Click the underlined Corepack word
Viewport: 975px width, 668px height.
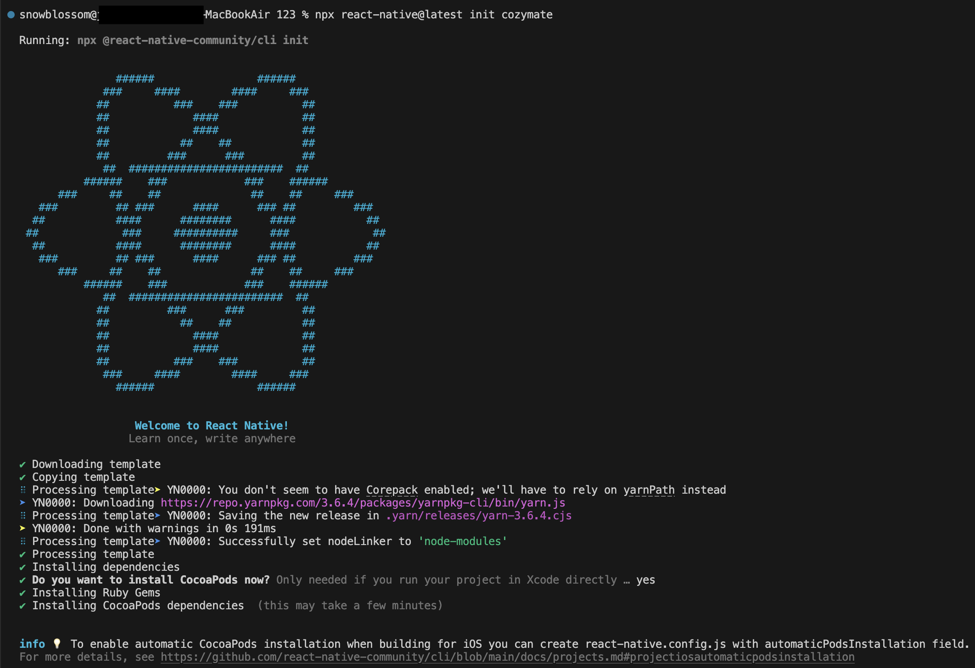pos(392,490)
